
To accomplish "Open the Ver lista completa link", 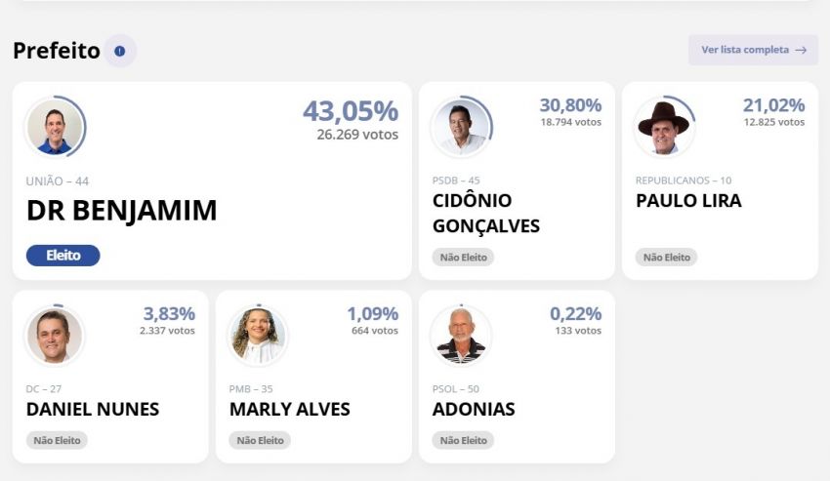I will click(x=746, y=50).
